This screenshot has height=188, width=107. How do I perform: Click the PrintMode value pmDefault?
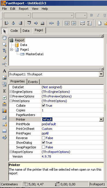[x=49, y=124]
